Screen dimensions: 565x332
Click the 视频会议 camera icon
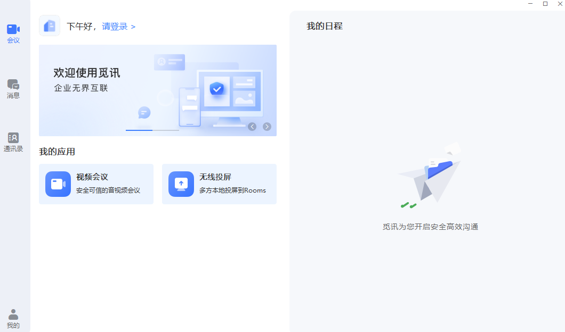pyautogui.click(x=58, y=184)
